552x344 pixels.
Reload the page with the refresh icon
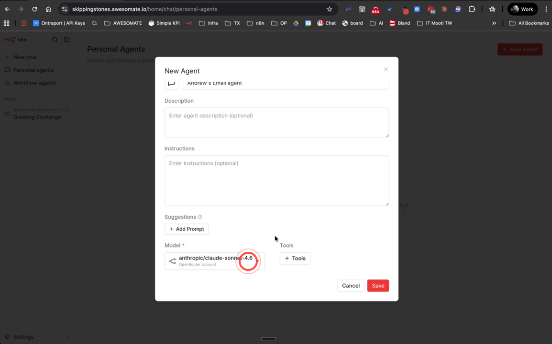[x=34, y=9]
